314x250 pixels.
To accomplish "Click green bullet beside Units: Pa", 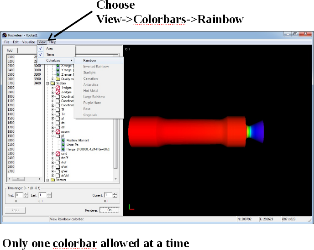I will pyautogui.click(x=63, y=145).
